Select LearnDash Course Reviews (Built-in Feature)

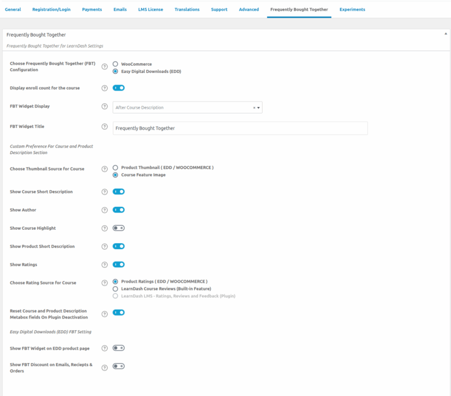pos(115,288)
